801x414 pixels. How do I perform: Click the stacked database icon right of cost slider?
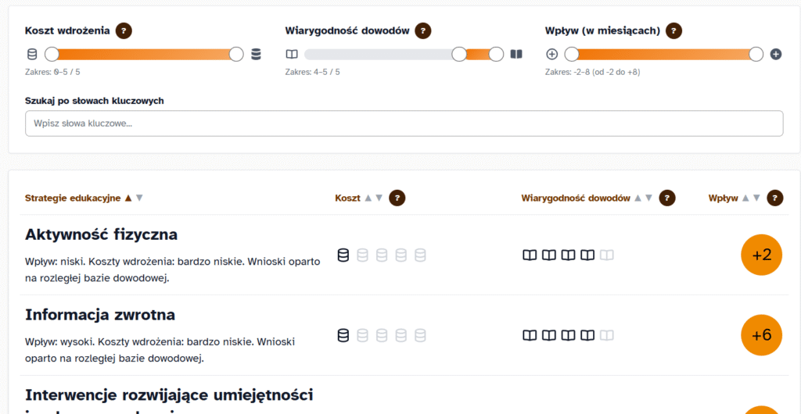(x=257, y=55)
